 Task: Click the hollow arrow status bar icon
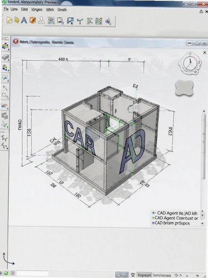176,275
